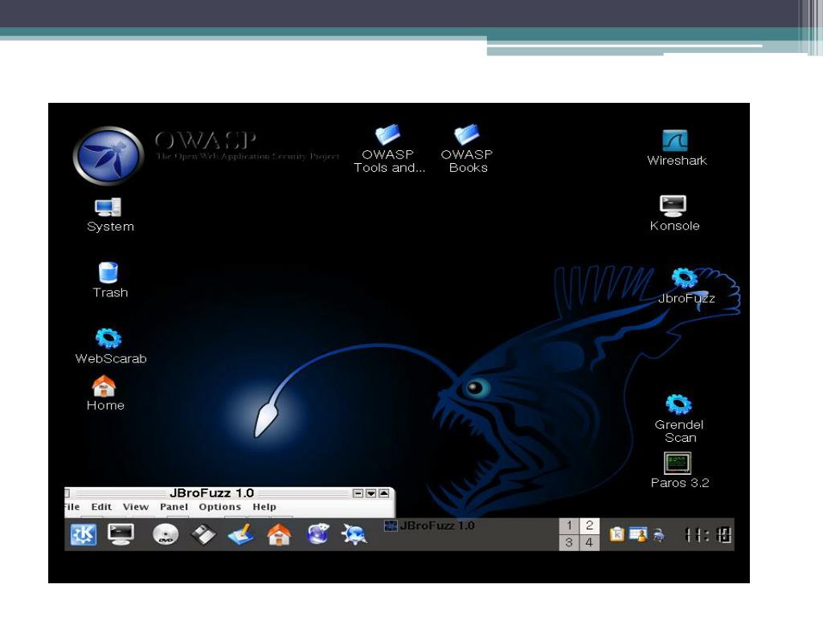Click the house icon in the panel
Viewport: 823px width, 617px height.
point(279,534)
